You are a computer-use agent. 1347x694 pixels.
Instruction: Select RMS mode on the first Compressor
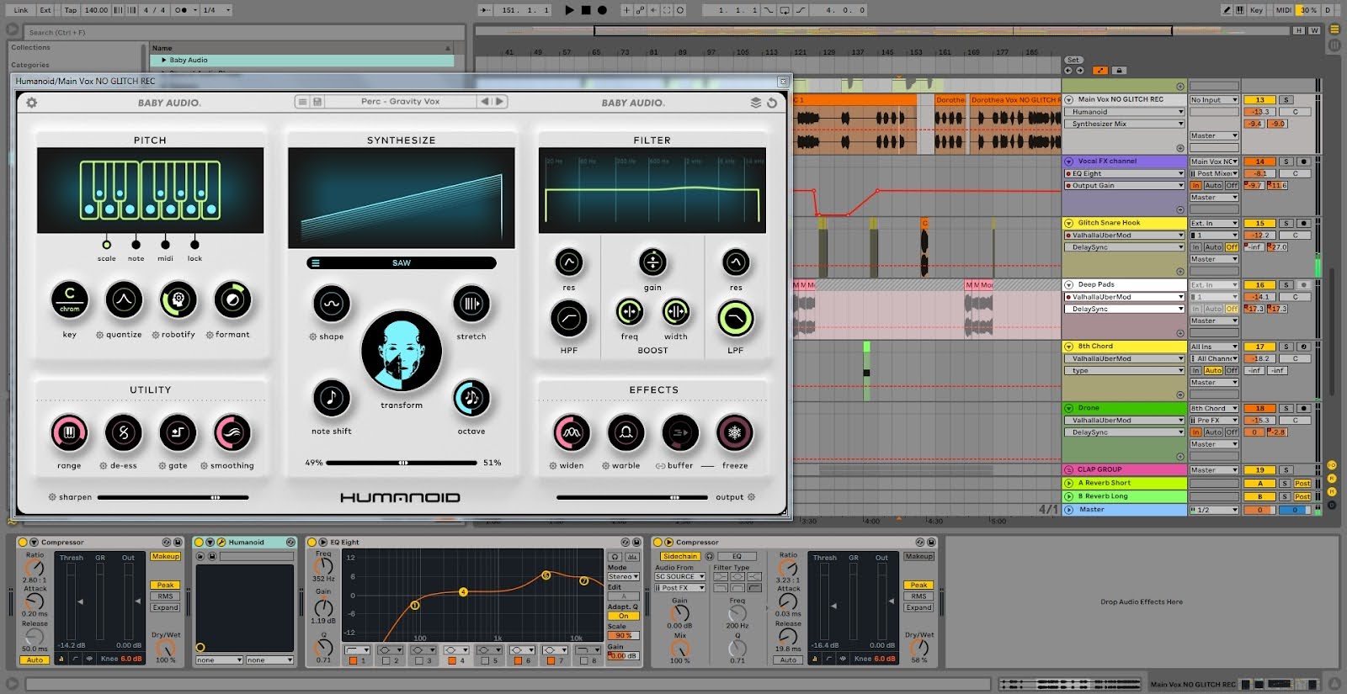[165, 596]
